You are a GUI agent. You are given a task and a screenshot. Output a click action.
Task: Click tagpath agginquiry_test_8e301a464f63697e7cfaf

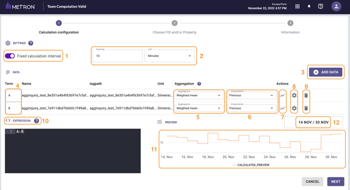coord(123,95)
